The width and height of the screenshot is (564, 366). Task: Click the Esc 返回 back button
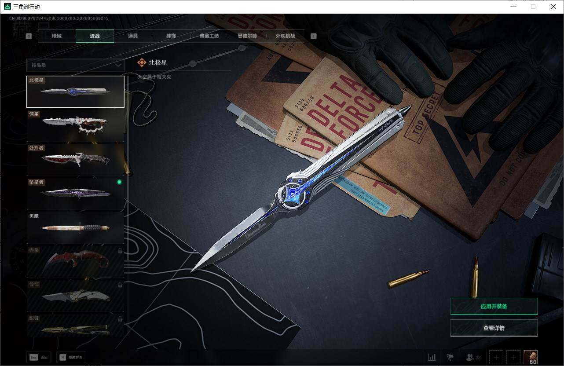[39, 357]
